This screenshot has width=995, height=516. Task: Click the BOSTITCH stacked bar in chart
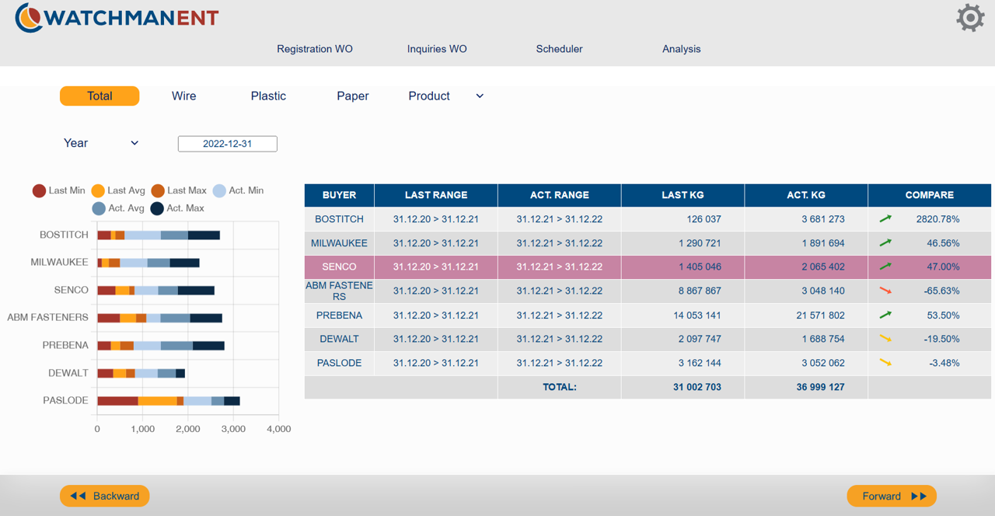point(159,235)
